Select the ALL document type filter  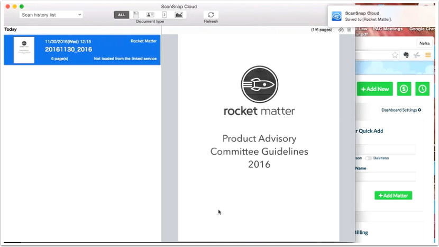point(122,15)
